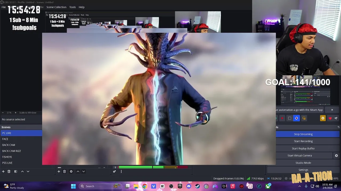The image size is (341, 191).
Task: Zoom out preview with minus button
Action: [x=3, y=113]
